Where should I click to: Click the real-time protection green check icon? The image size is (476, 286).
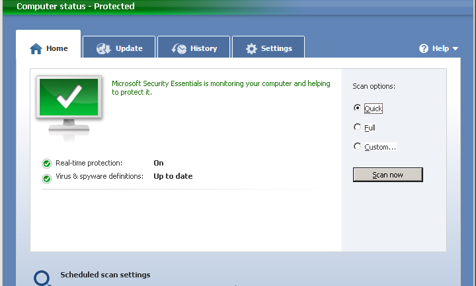47,164
